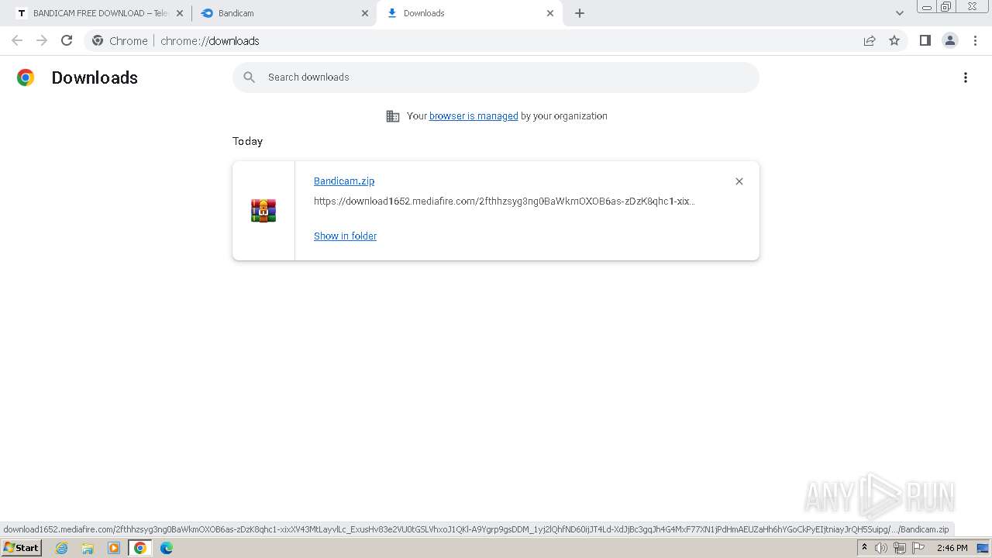Launch Microsoft Edge from taskbar
The height and width of the screenshot is (558, 992).
tap(167, 548)
